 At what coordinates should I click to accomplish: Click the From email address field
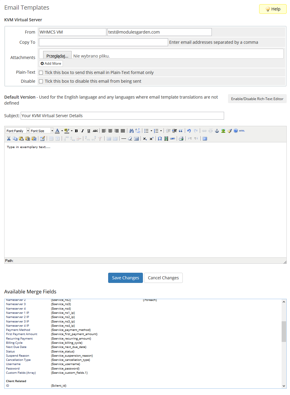click(x=159, y=32)
